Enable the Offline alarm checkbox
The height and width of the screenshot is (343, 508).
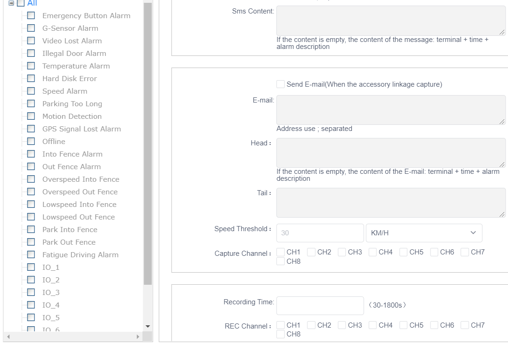point(31,141)
